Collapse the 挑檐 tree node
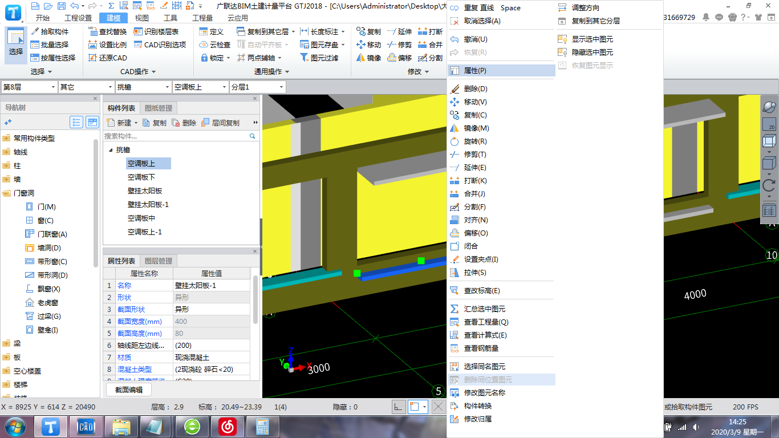The image size is (779, 438). point(111,150)
